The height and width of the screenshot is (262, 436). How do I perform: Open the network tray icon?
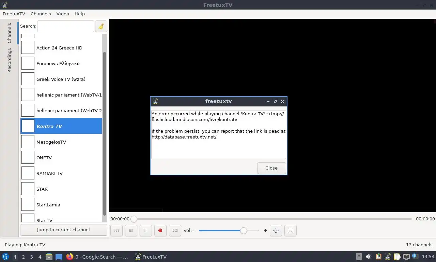406,257
